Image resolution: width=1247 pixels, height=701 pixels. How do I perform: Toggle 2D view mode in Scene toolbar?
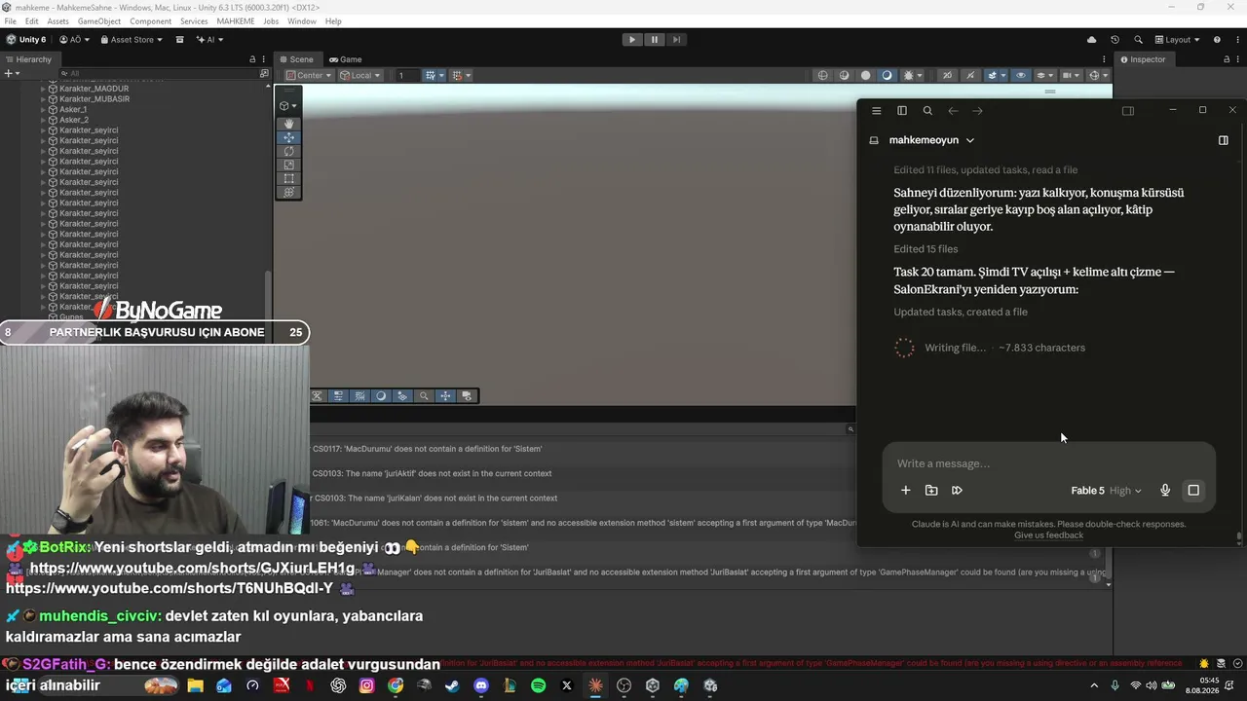(x=947, y=75)
